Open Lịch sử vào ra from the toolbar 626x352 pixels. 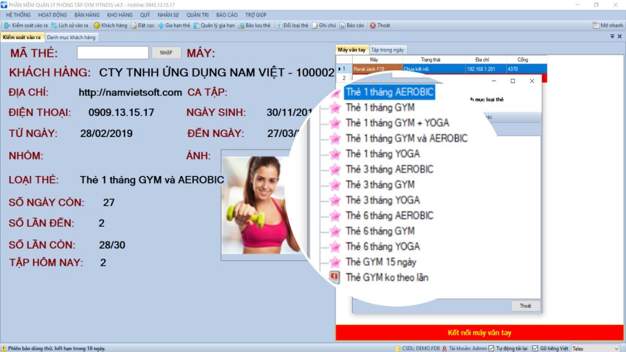pyautogui.click(x=70, y=26)
